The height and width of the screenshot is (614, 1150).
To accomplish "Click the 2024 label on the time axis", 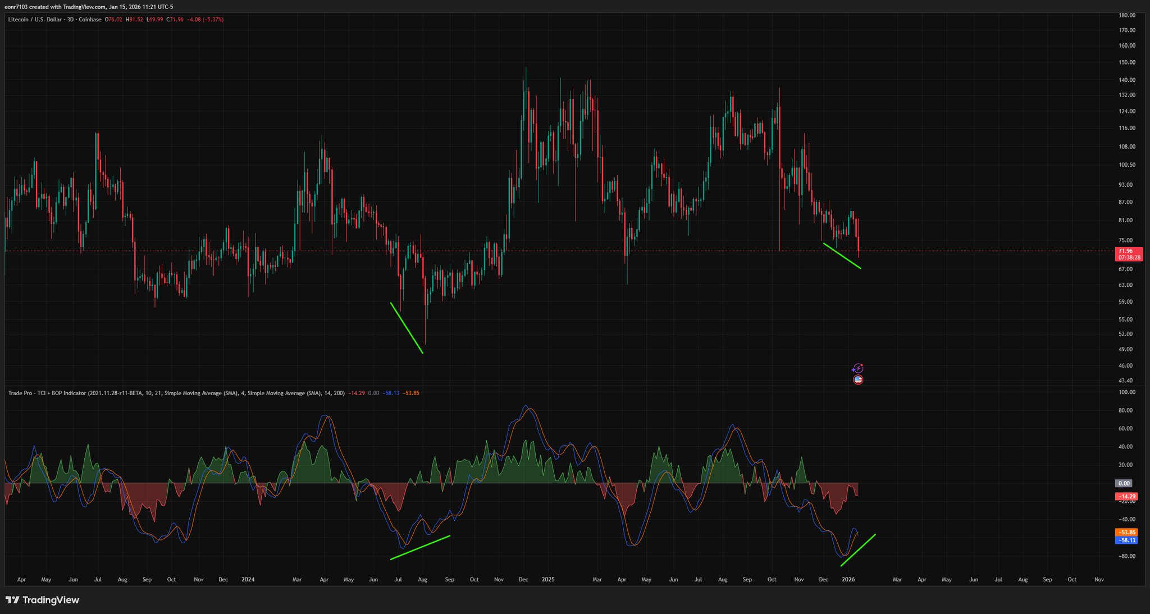I will click(x=248, y=579).
